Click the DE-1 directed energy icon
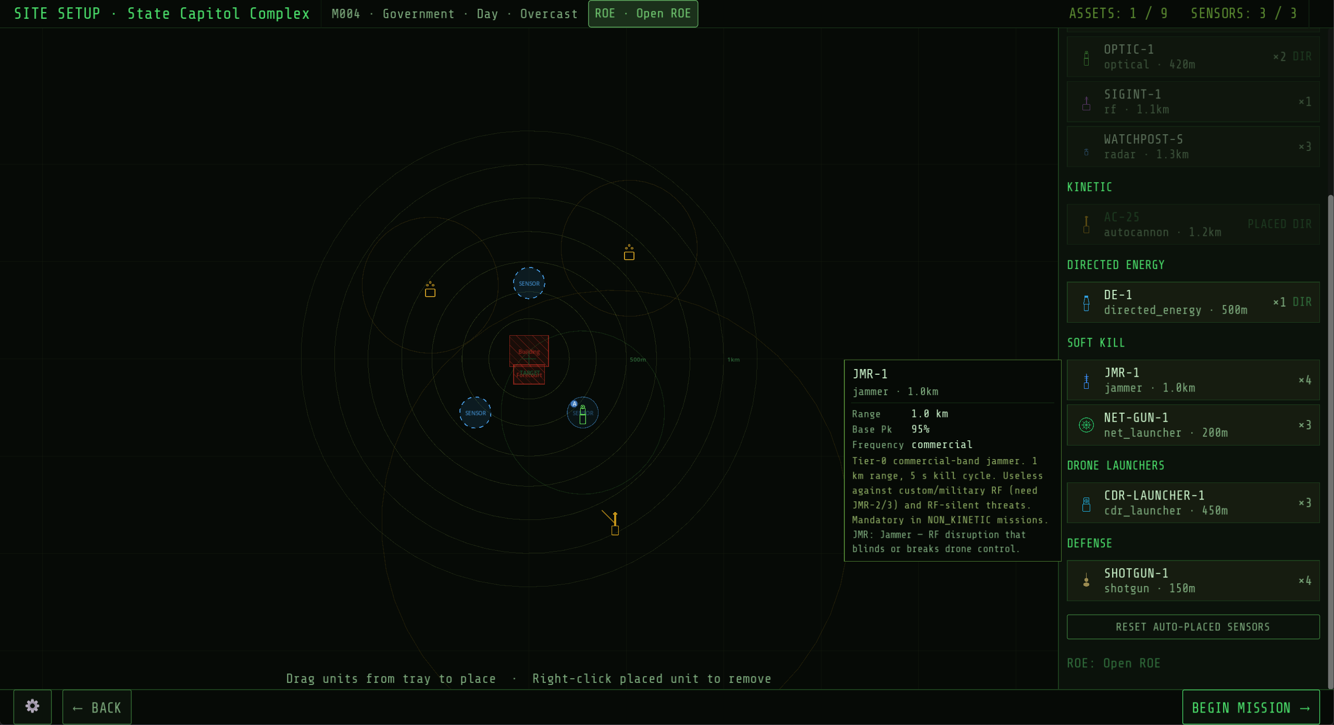 coord(1086,302)
